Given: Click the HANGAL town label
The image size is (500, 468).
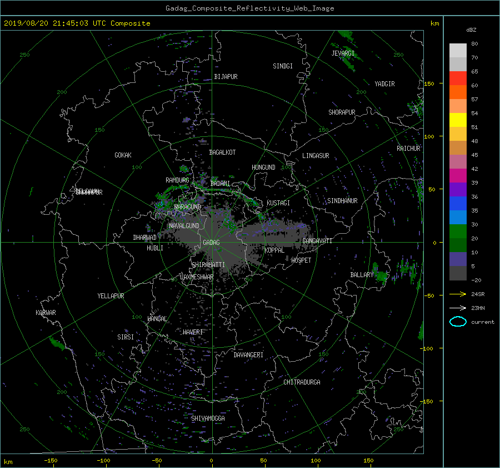Looking at the screenshot, I should [157, 319].
